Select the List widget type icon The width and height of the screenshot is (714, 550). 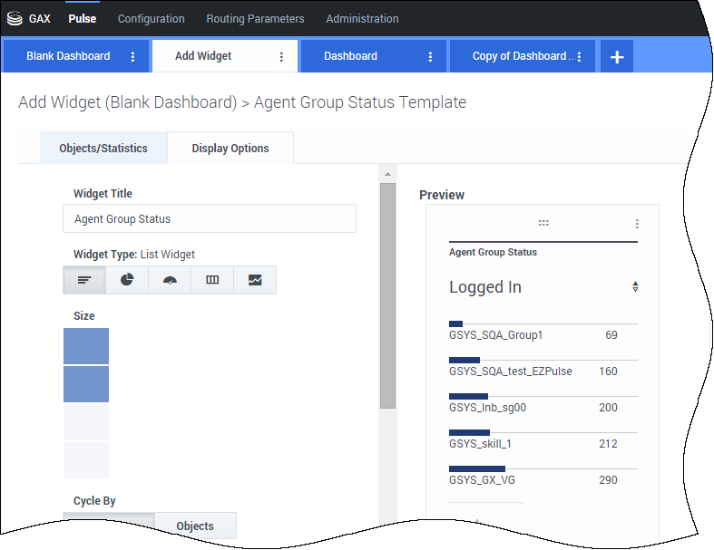point(84,280)
